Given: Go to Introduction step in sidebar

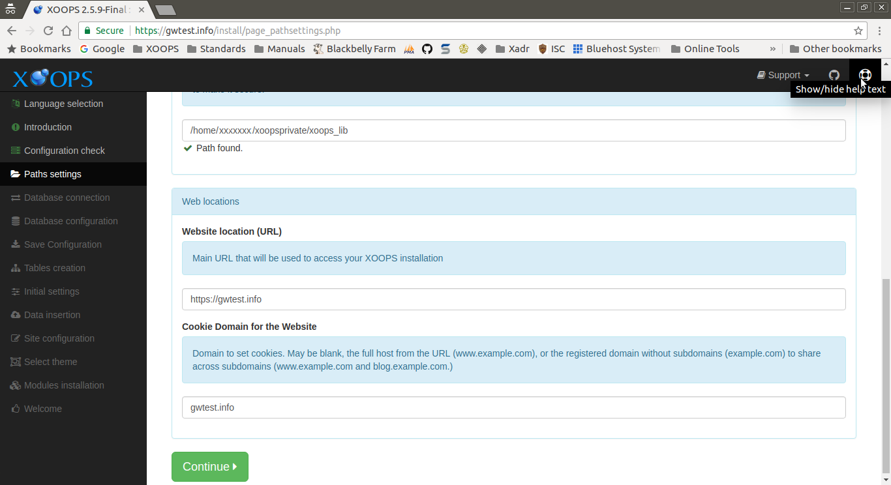Looking at the screenshot, I should [x=48, y=127].
